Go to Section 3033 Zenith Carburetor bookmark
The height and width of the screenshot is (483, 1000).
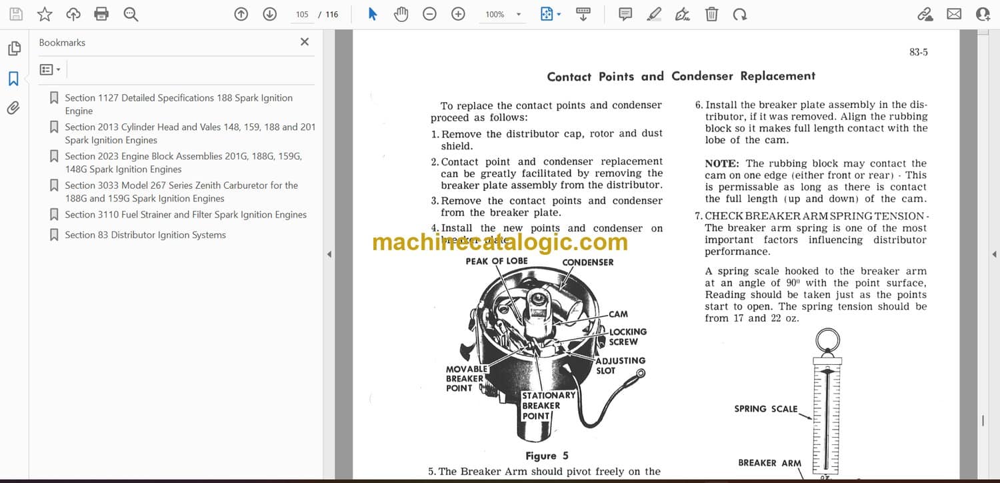click(181, 192)
